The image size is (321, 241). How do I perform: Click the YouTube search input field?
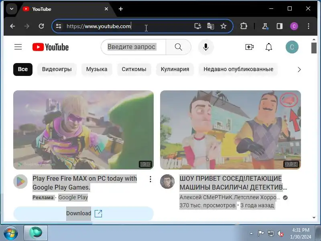point(134,47)
